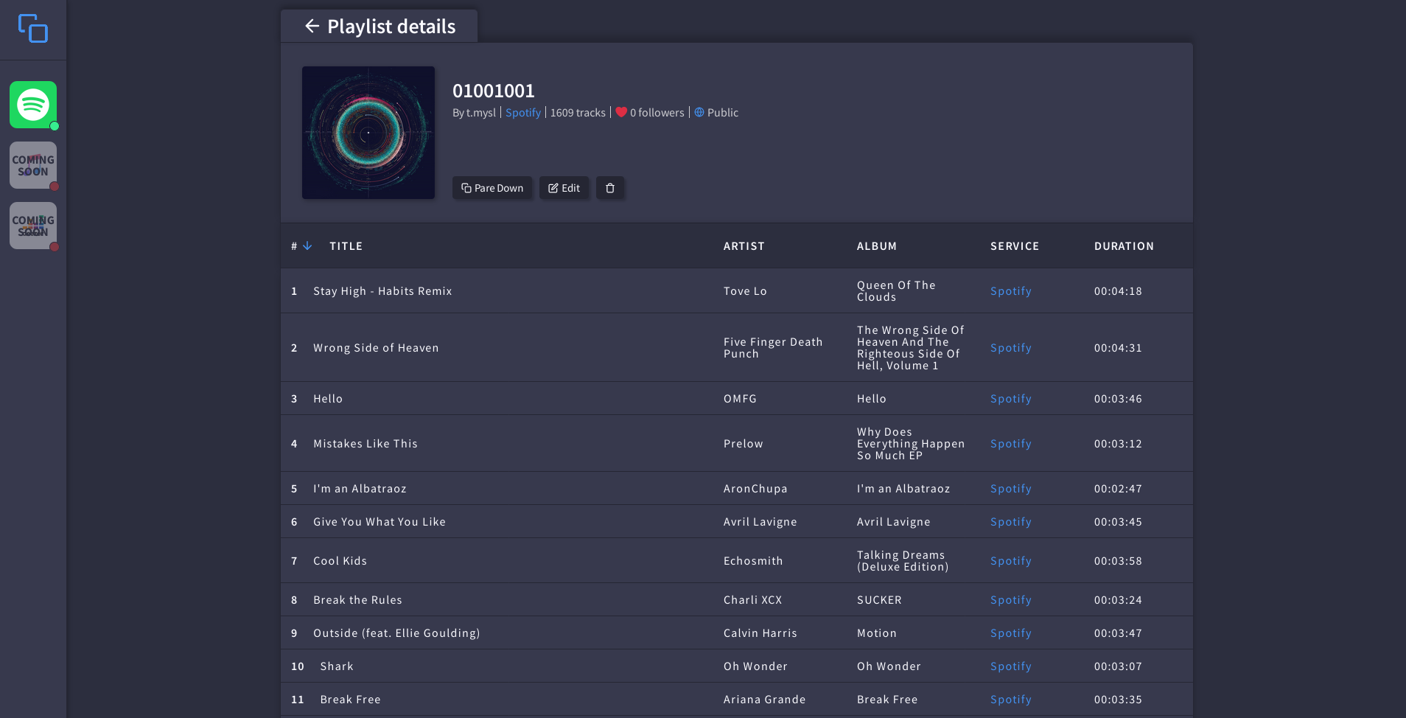Open Spotify link for I'm an Albatraoz
Image resolution: width=1406 pixels, height=718 pixels.
tap(1010, 489)
